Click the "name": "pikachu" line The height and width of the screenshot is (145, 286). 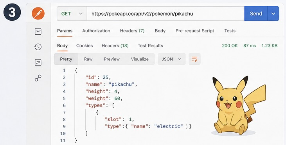111,84
